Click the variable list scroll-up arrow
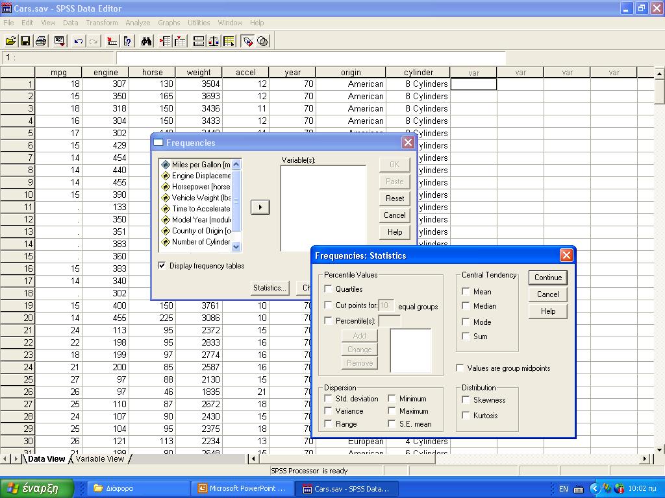This screenshot has height=498, width=665. click(236, 164)
